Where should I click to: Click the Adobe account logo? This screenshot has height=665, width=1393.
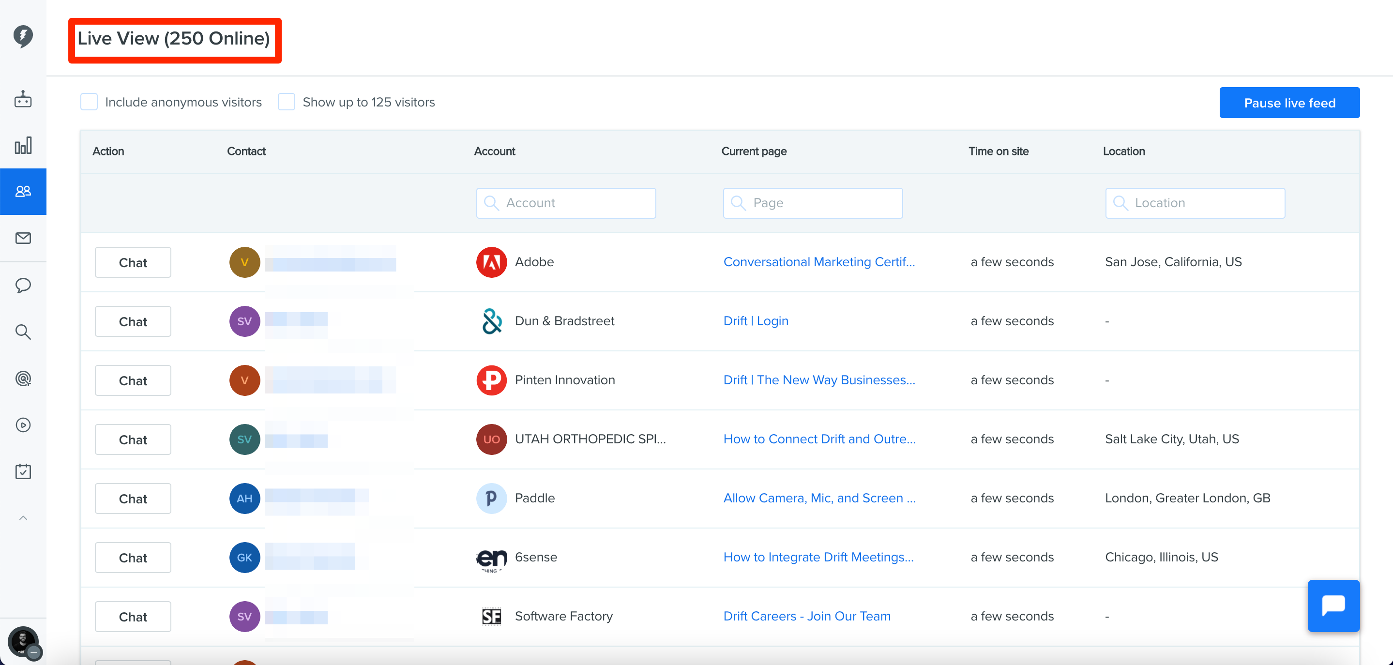point(491,262)
